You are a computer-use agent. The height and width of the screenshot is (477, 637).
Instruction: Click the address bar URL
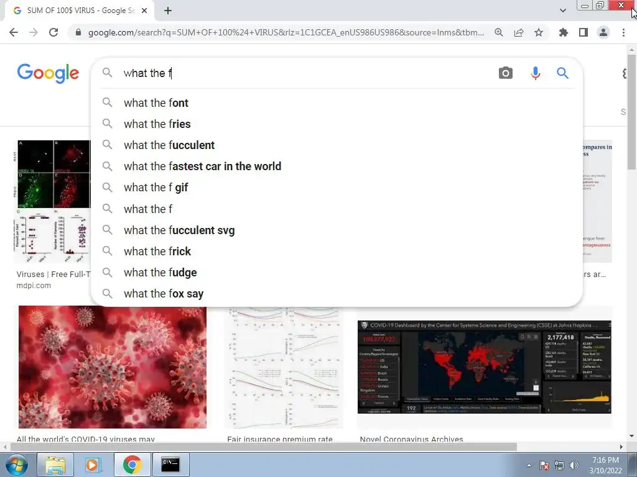(286, 32)
